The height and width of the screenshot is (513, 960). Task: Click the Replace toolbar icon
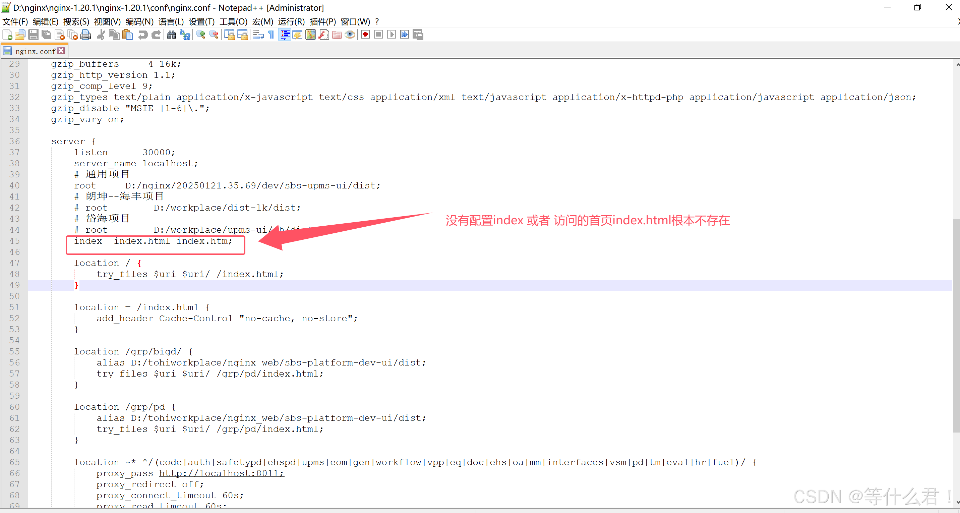coord(185,35)
